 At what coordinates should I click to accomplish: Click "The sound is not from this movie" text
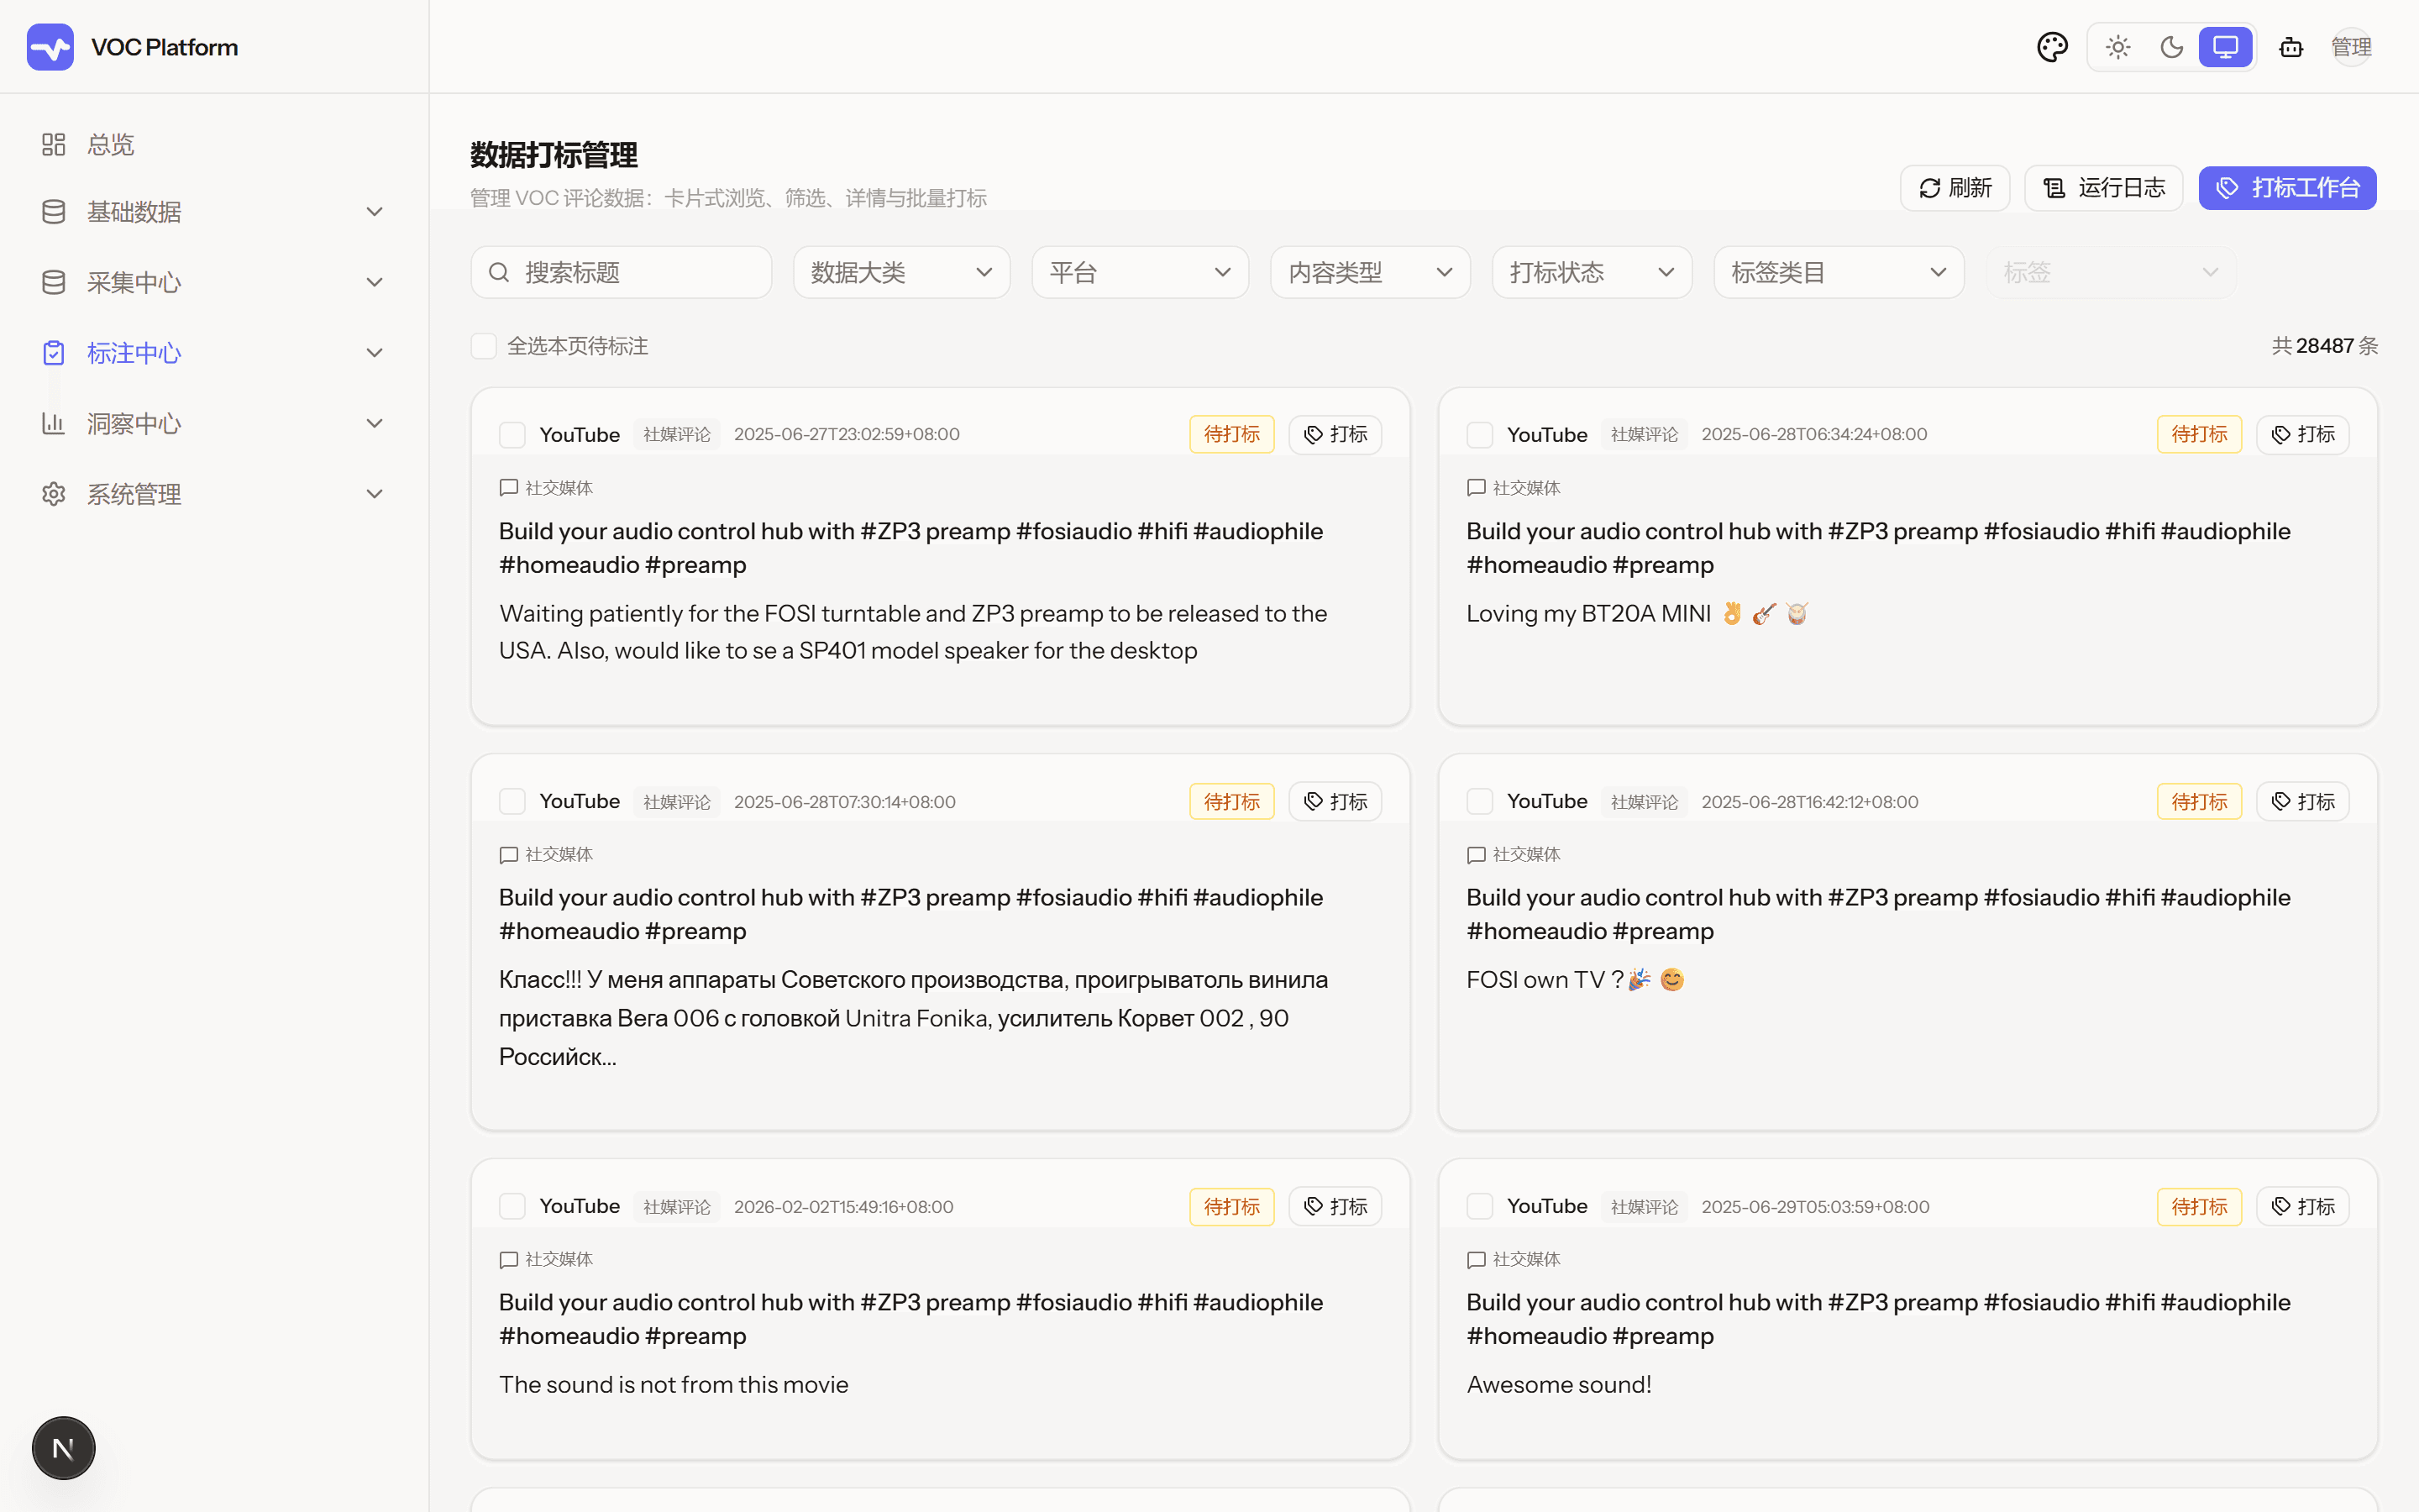(674, 1385)
